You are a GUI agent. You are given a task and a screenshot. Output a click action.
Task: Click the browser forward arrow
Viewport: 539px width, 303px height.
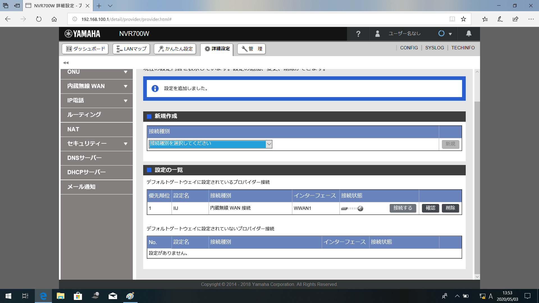point(23,19)
